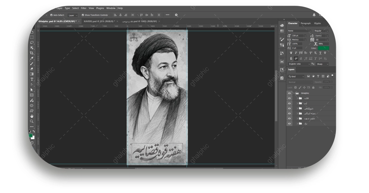
Task: Open the Color panel palette icon
Action: click(x=282, y=25)
